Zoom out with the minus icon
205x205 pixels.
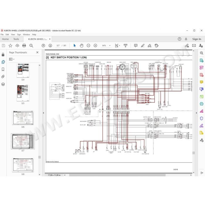pos(88,46)
